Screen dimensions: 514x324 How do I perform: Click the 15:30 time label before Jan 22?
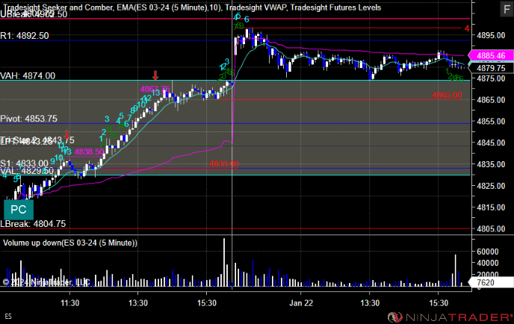click(207, 303)
